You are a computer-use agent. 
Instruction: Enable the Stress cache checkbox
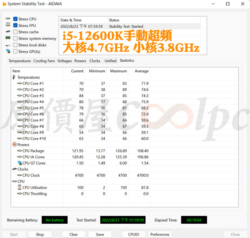click(x=15, y=32)
